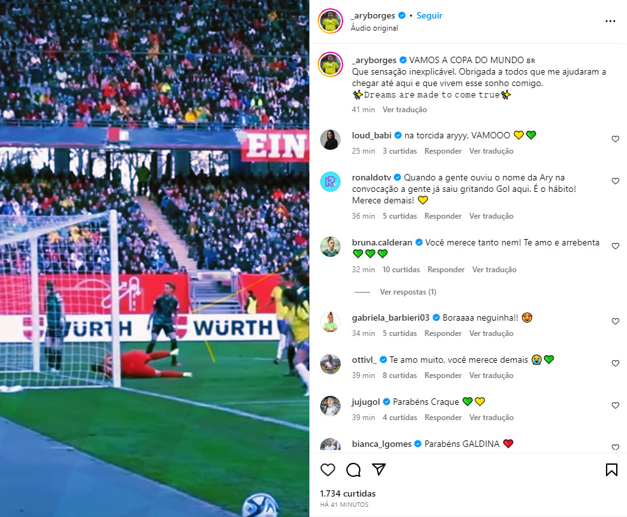This screenshot has width=627, height=517.
Task: Follow _aryborges using Seguir
Action: click(x=429, y=15)
